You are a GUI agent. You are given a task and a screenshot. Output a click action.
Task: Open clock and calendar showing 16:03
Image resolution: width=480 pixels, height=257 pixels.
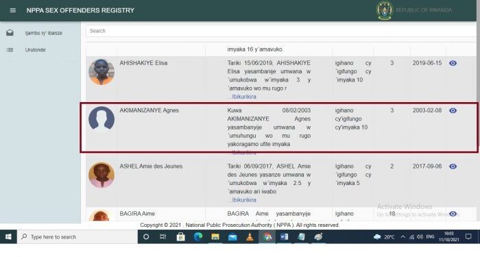pyautogui.click(x=448, y=237)
